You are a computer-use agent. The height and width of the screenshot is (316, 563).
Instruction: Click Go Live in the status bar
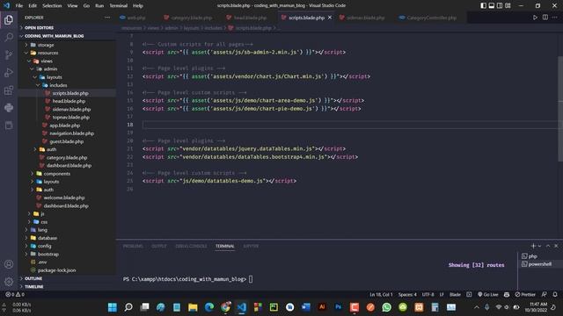tap(487, 295)
